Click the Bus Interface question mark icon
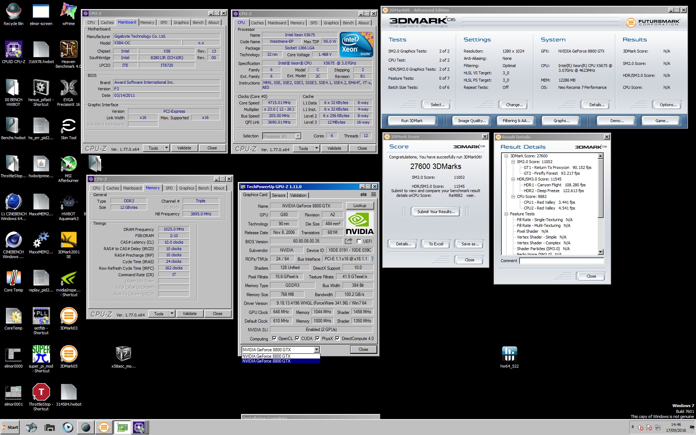The width and height of the screenshot is (696, 435). [x=372, y=259]
